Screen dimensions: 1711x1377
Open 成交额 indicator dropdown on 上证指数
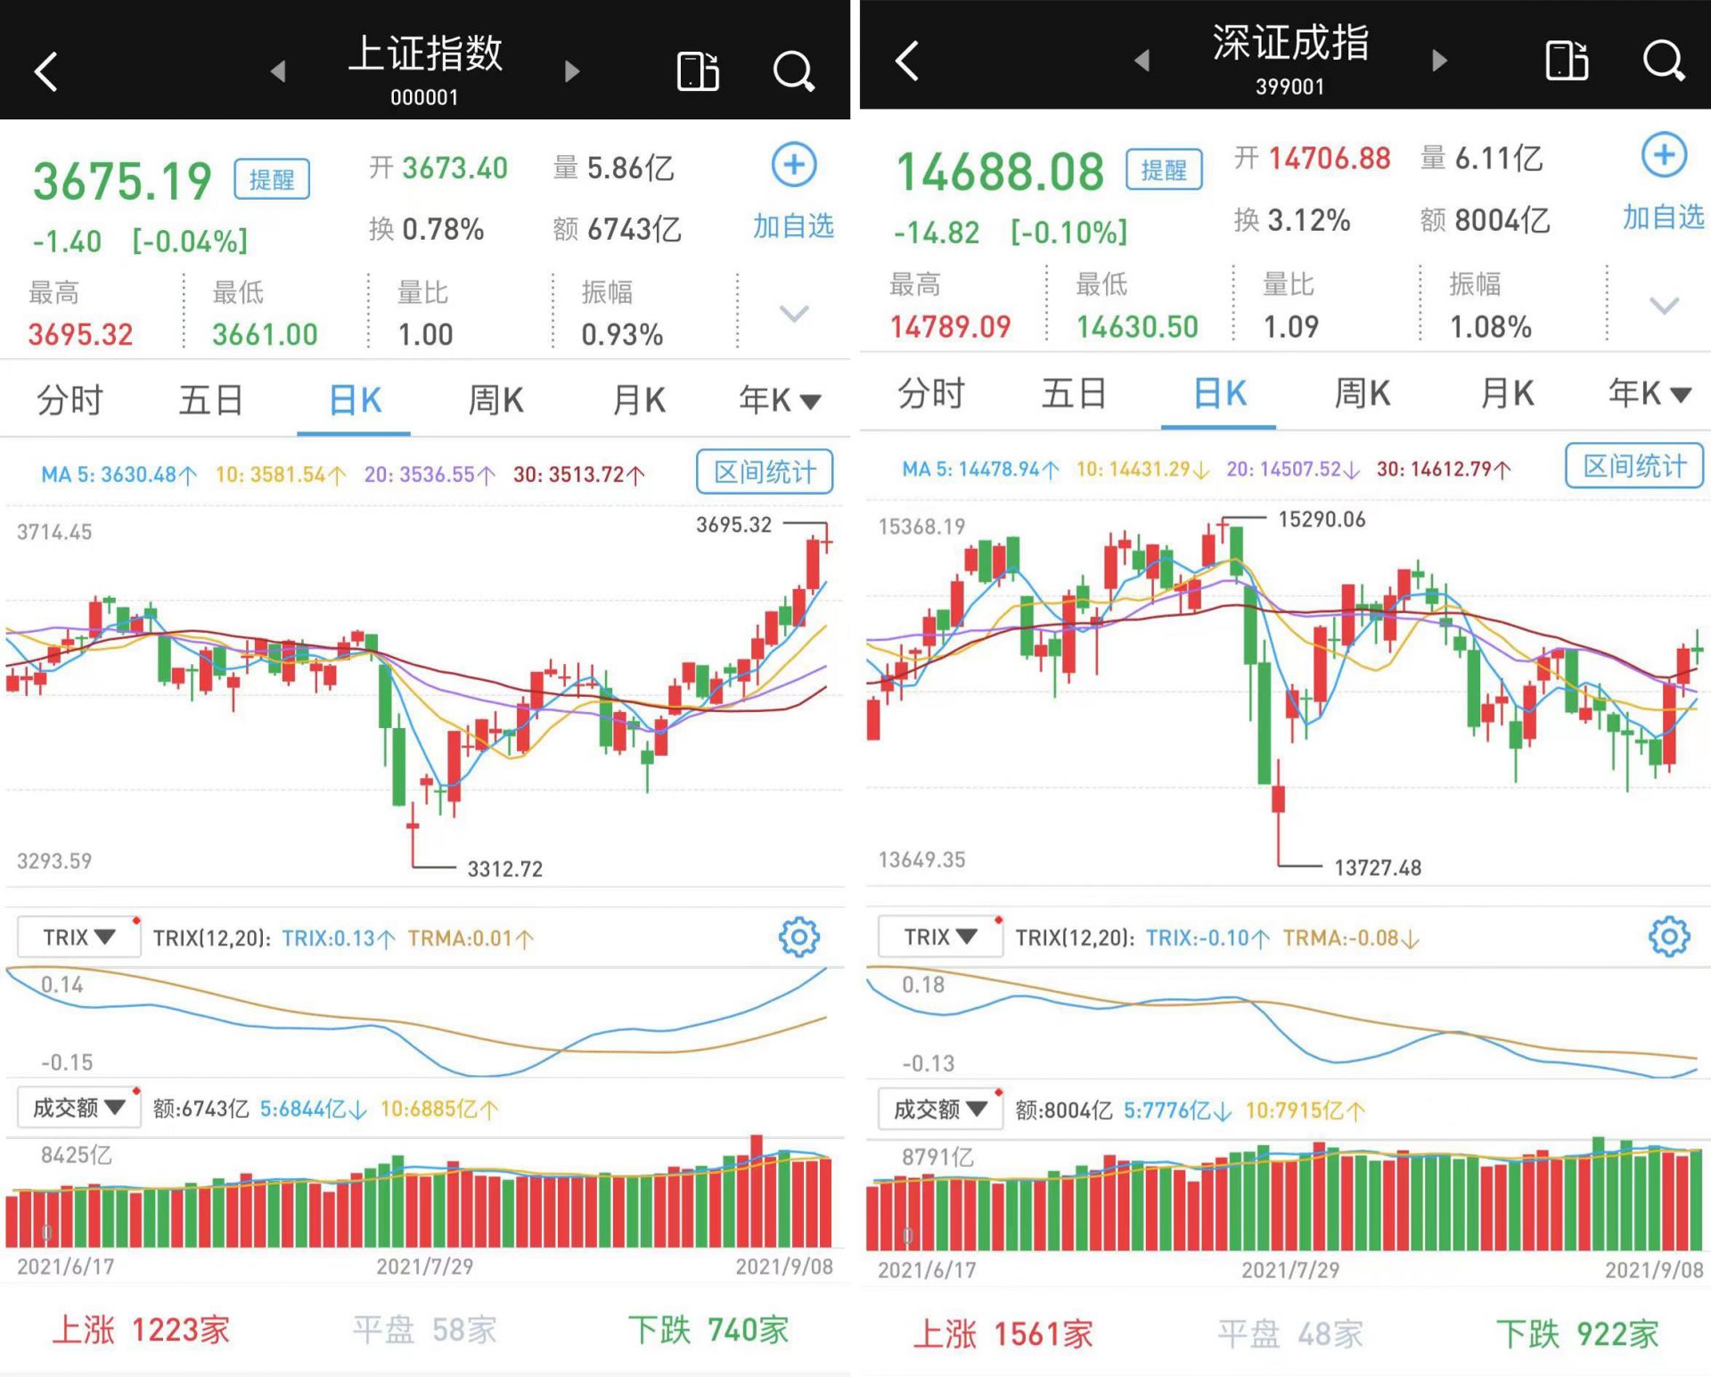click(x=79, y=1108)
